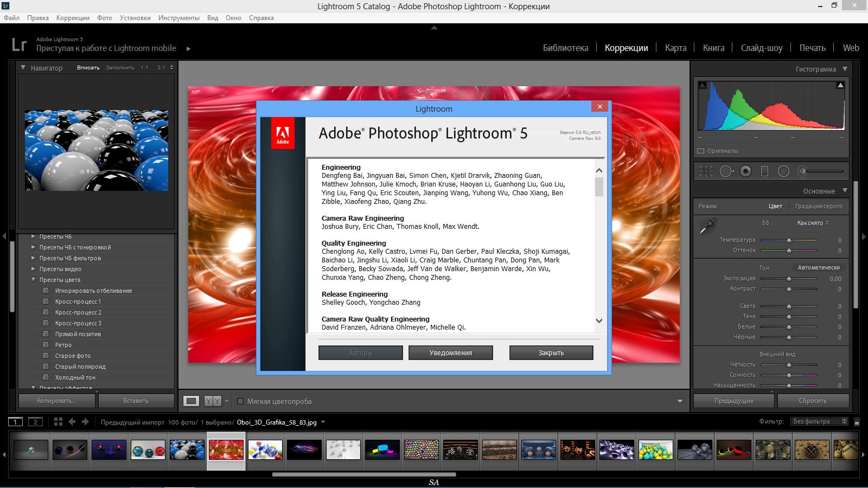Toggle the Оригиналы checkbox under histogram
Viewport: 868px width, 488px height.
[700, 151]
